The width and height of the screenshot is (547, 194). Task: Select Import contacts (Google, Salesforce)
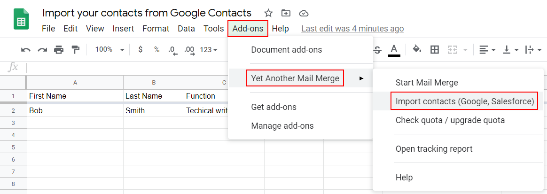[x=465, y=101]
